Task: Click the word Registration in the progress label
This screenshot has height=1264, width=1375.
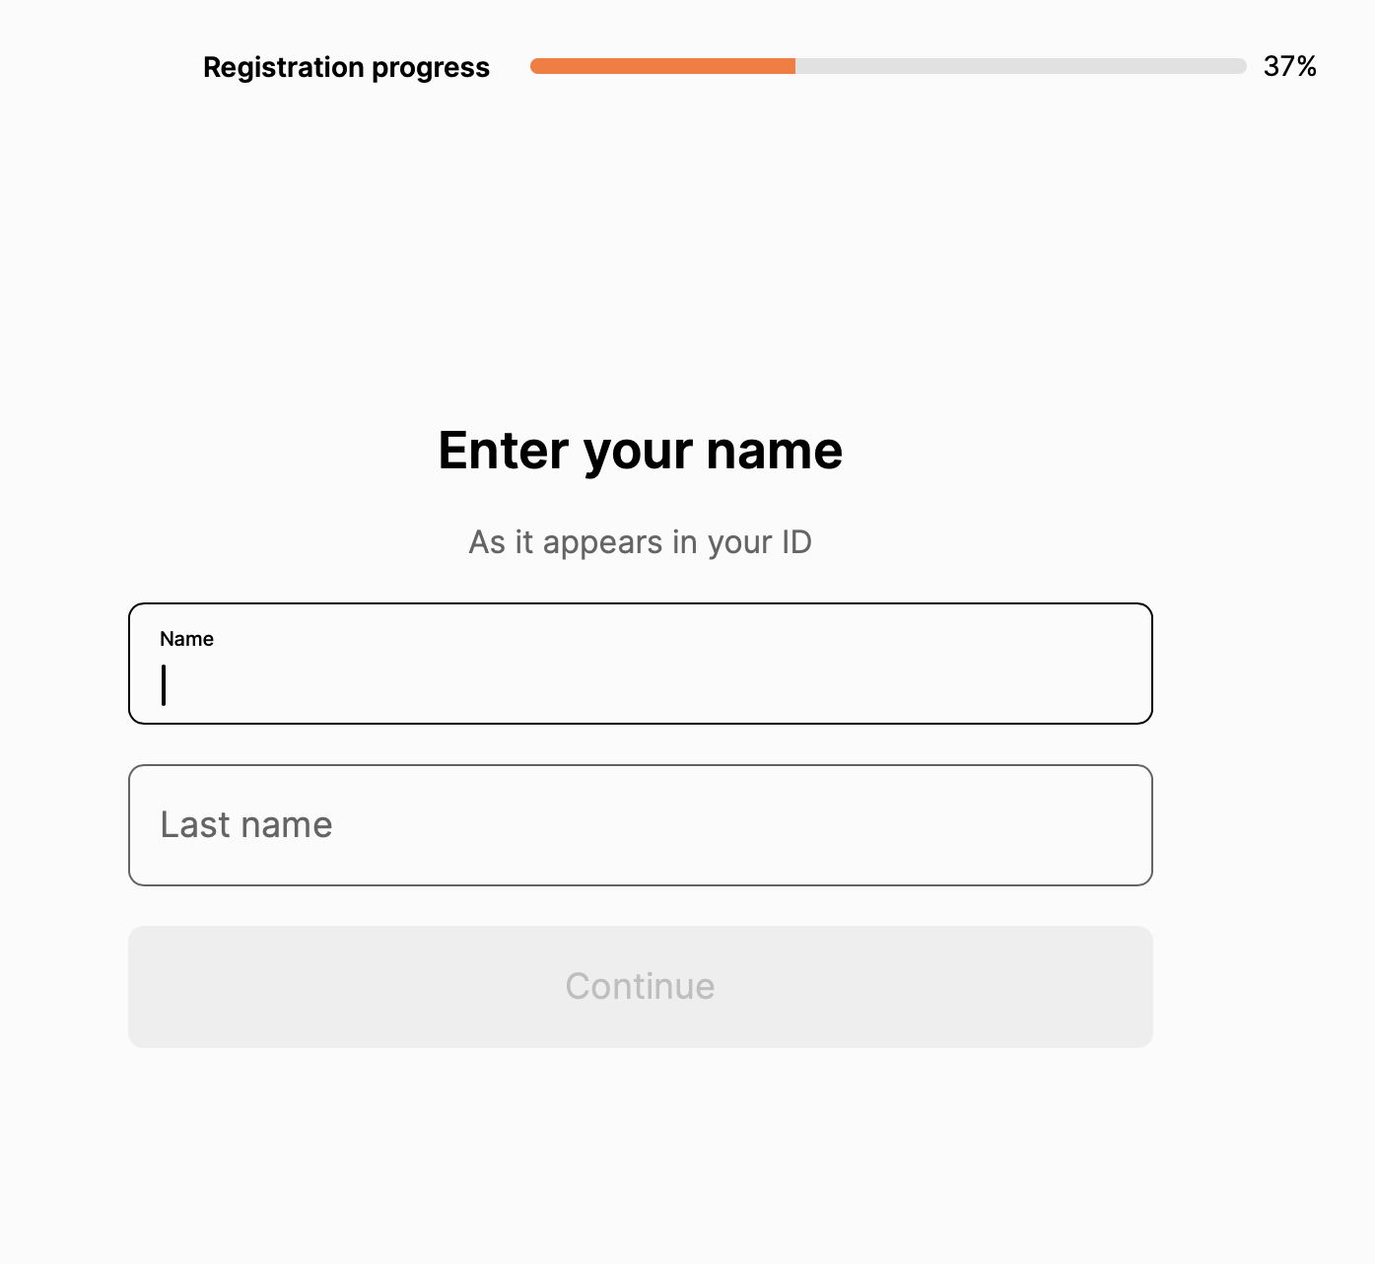Action: [x=284, y=67]
